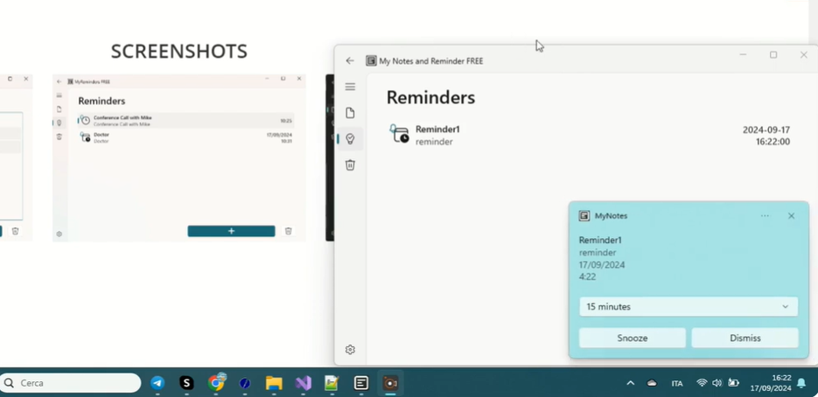Click the trash icon beside plus button in thumbnail
The image size is (818, 397).
(288, 231)
